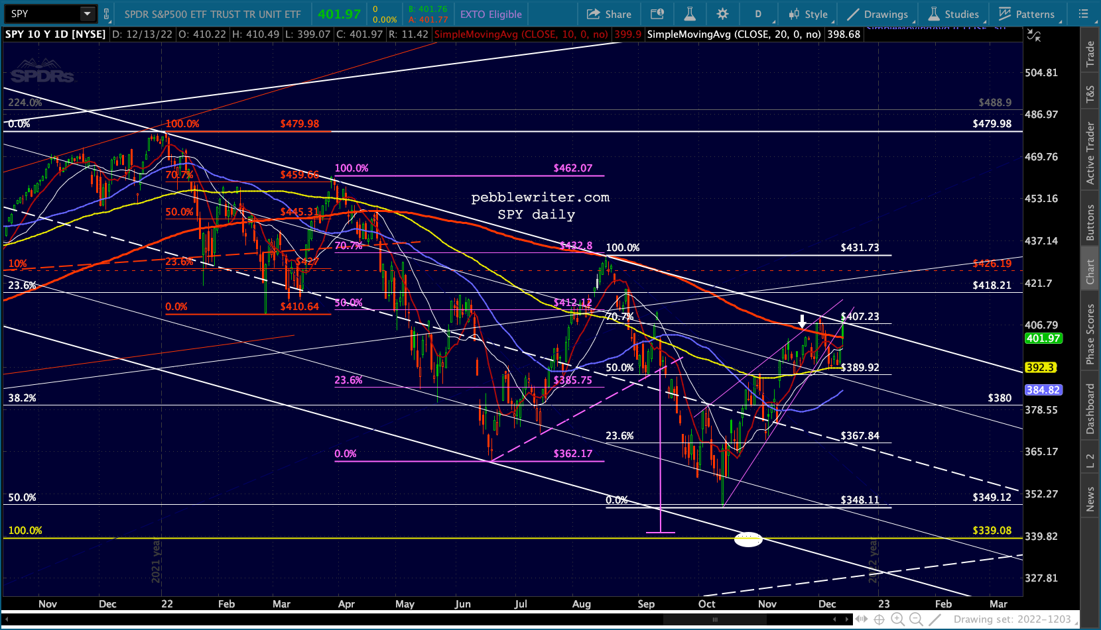The height and width of the screenshot is (630, 1101).
Task: Open the Buttons sidebar tab
Action: pyautogui.click(x=1090, y=223)
